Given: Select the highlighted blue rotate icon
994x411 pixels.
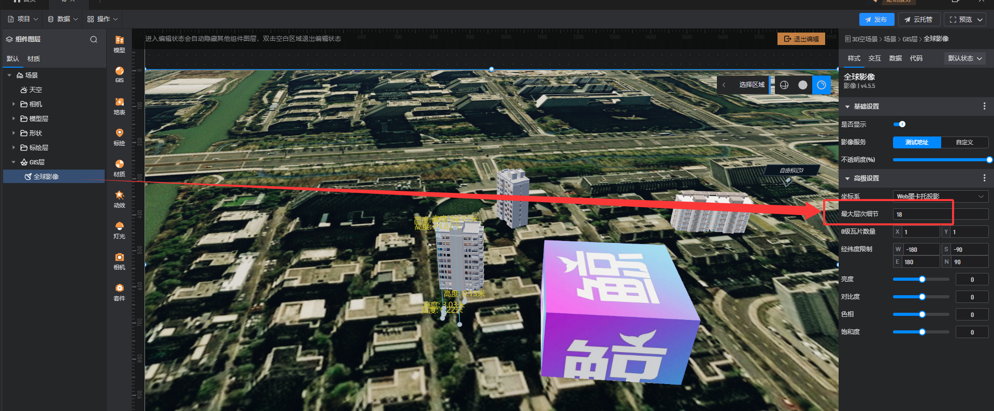Looking at the screenshot, I should pos(822,85).
